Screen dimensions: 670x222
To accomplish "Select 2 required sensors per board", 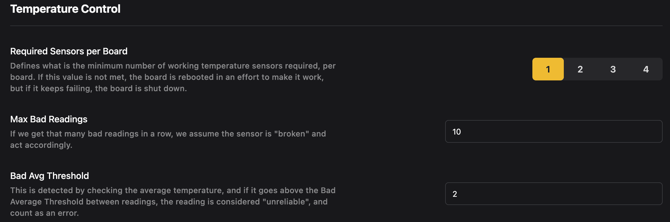I will (x=580, y=69).
